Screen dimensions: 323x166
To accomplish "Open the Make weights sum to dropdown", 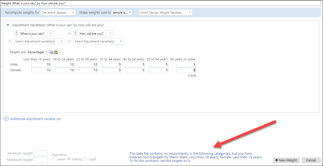I will pyautogui.click(x=122, y=12).
